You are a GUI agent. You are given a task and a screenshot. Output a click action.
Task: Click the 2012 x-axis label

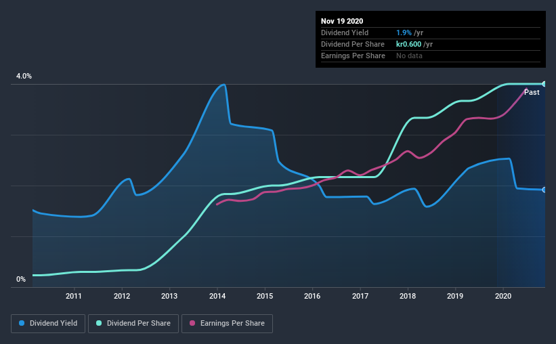point(122,296)
